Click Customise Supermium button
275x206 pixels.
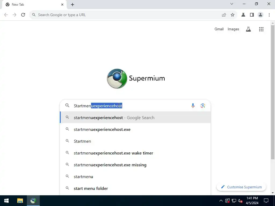tap(241, 187)
